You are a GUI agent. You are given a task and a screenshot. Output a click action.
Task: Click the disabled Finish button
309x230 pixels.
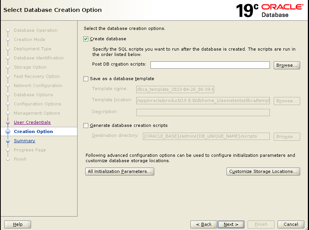(261, 224)
